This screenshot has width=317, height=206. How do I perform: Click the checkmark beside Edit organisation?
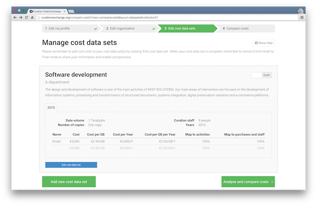click(x=154, y=28)
